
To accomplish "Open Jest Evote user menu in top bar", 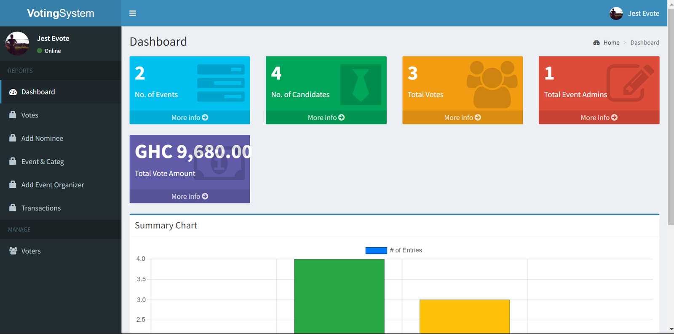I will [x=634, y=13].
